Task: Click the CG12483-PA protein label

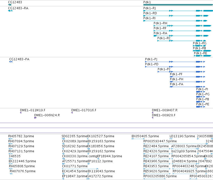Action: pos(19,59)
